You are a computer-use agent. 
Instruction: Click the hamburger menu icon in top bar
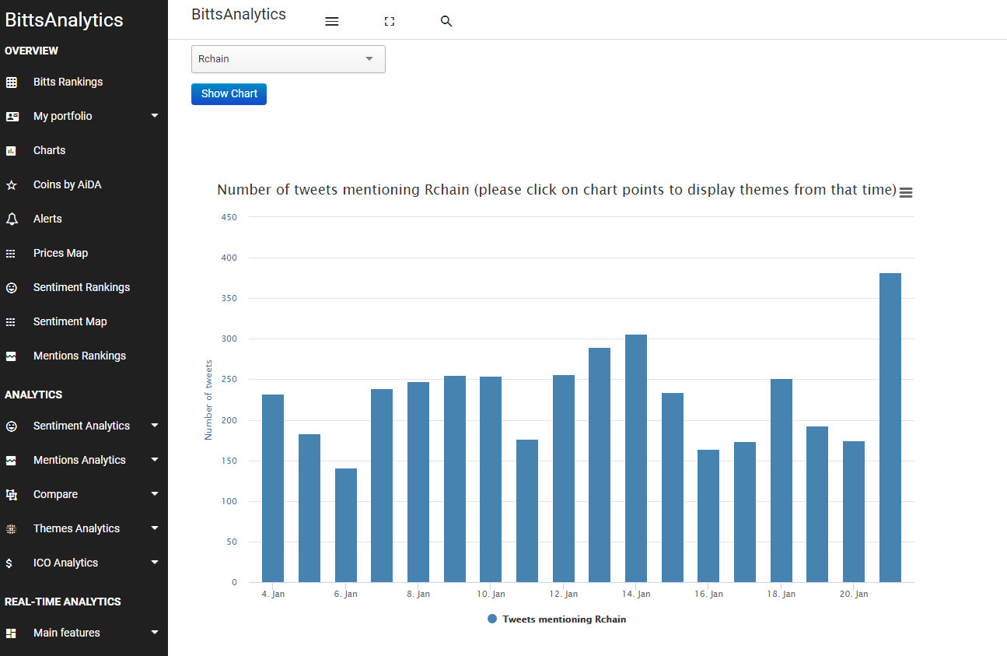pyautogui.click(x=332, y=22)
